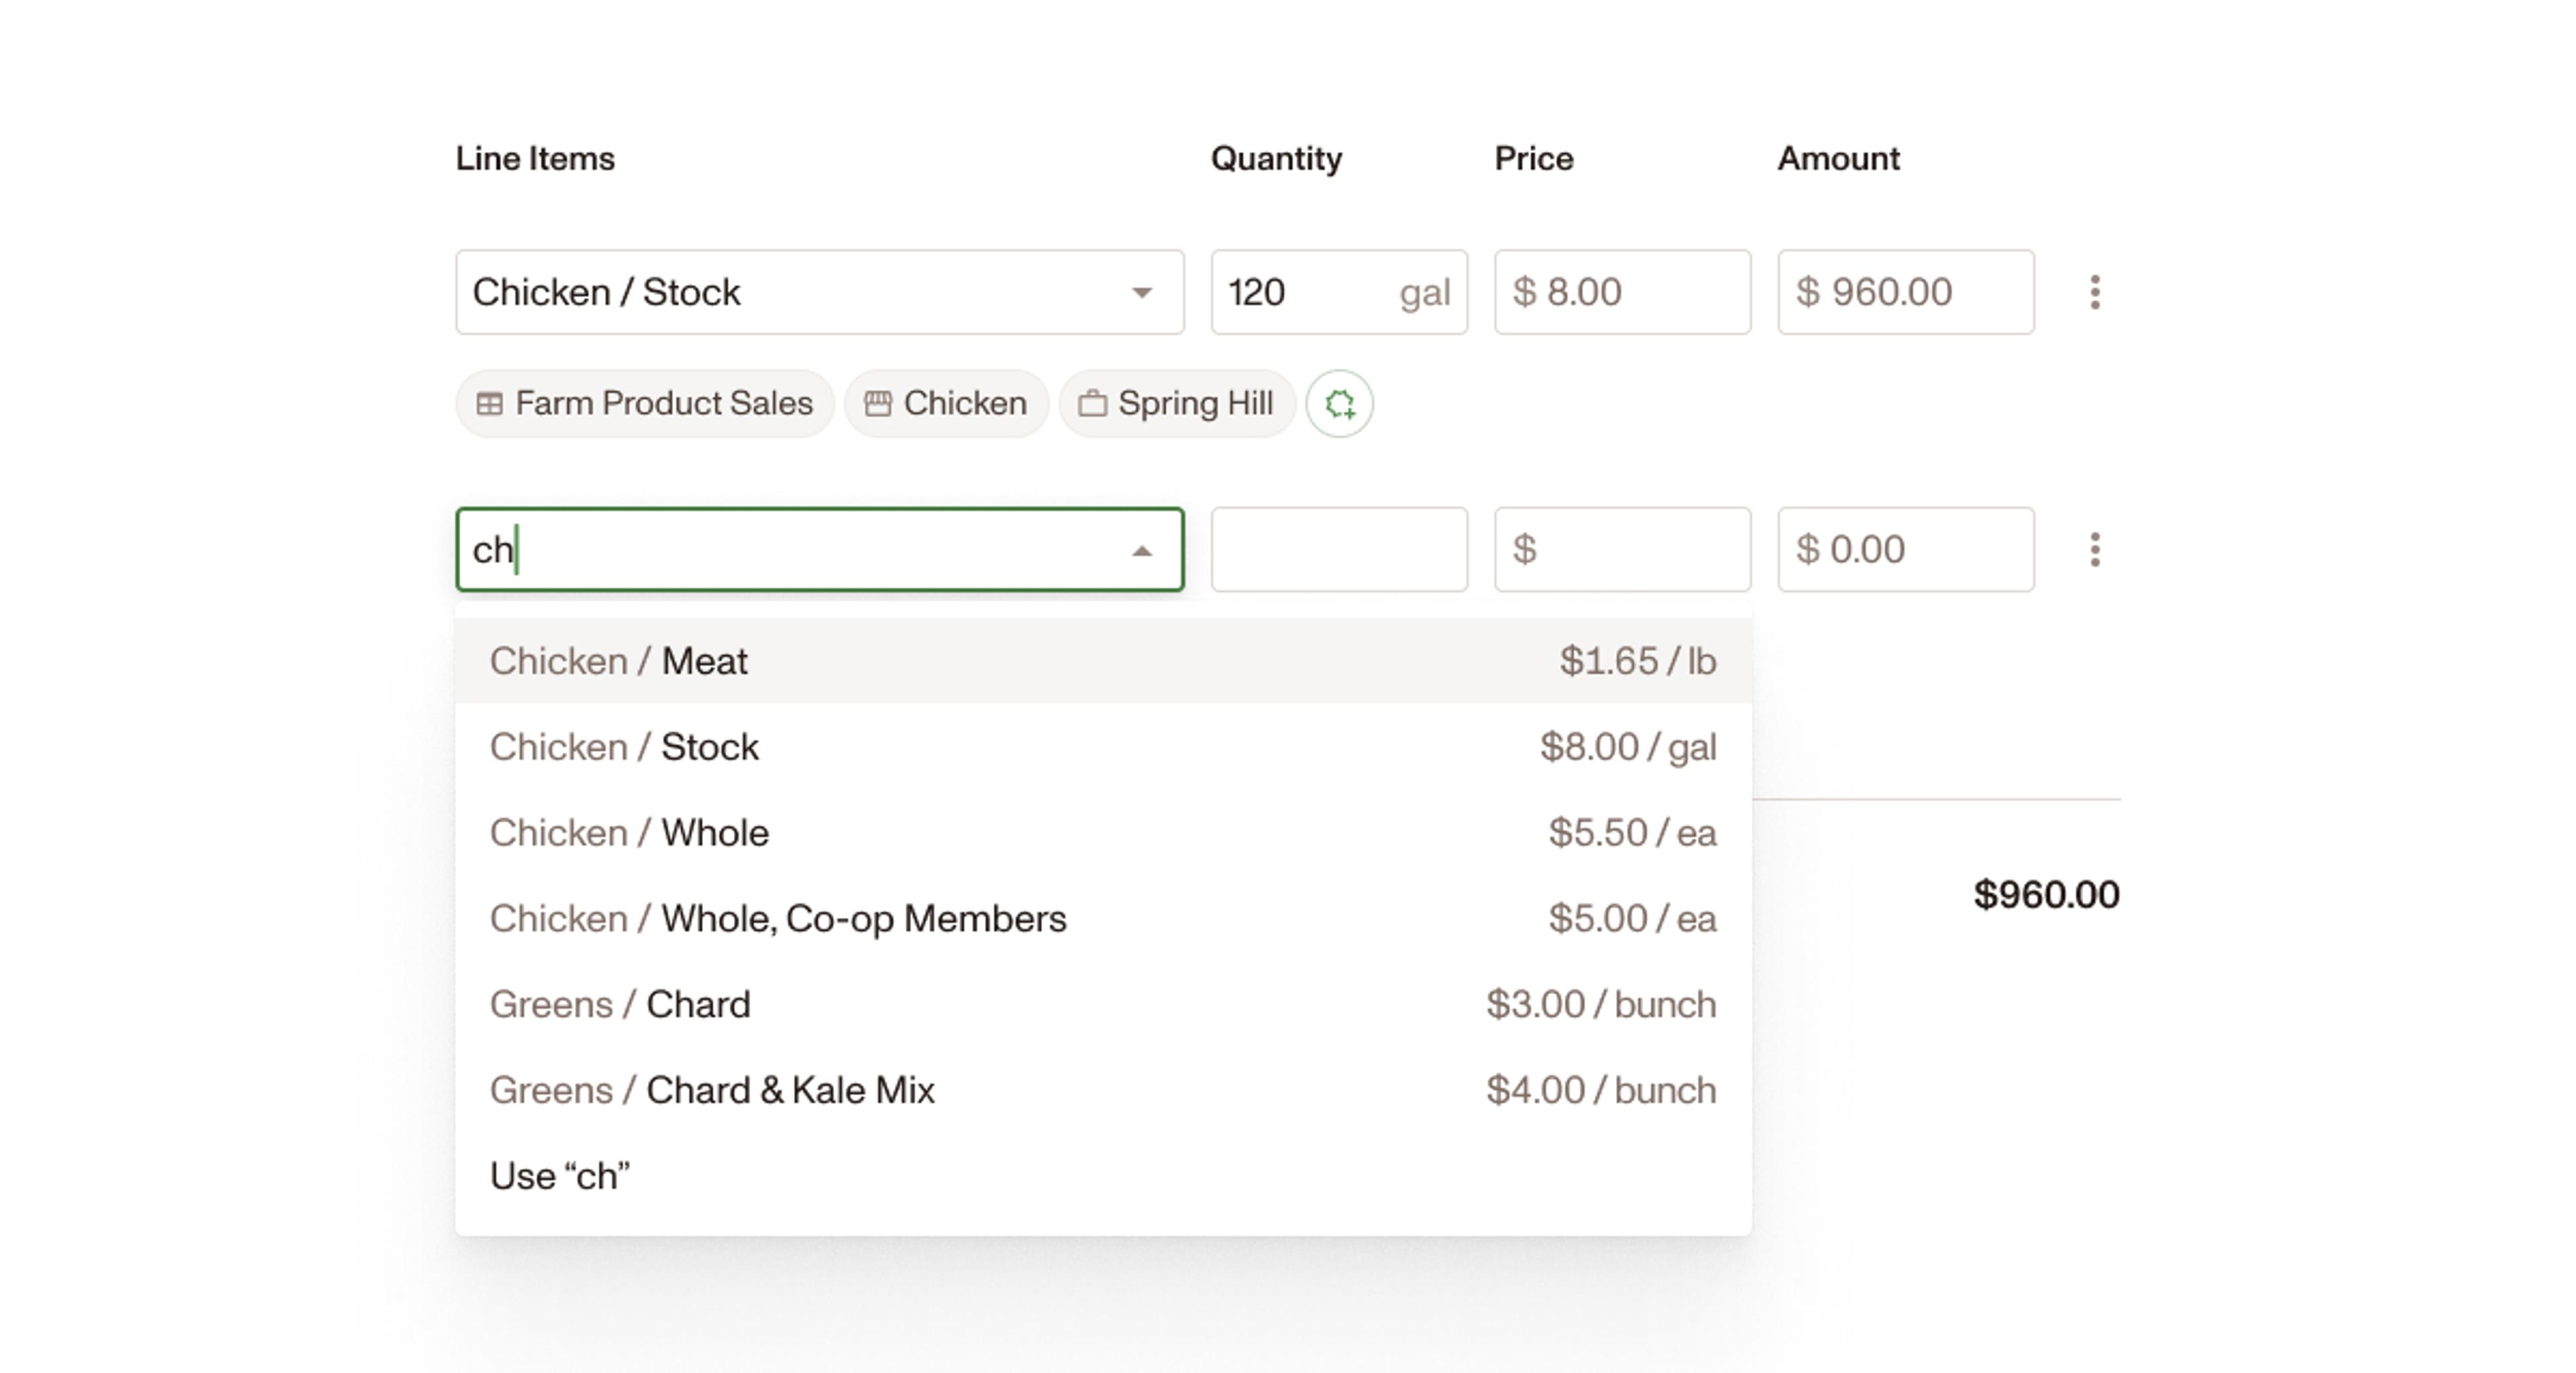The height and width of the screenshot is (1373, 2576).
Task: Click the Spring Hill tag chip
Action: pos(1176,404)
